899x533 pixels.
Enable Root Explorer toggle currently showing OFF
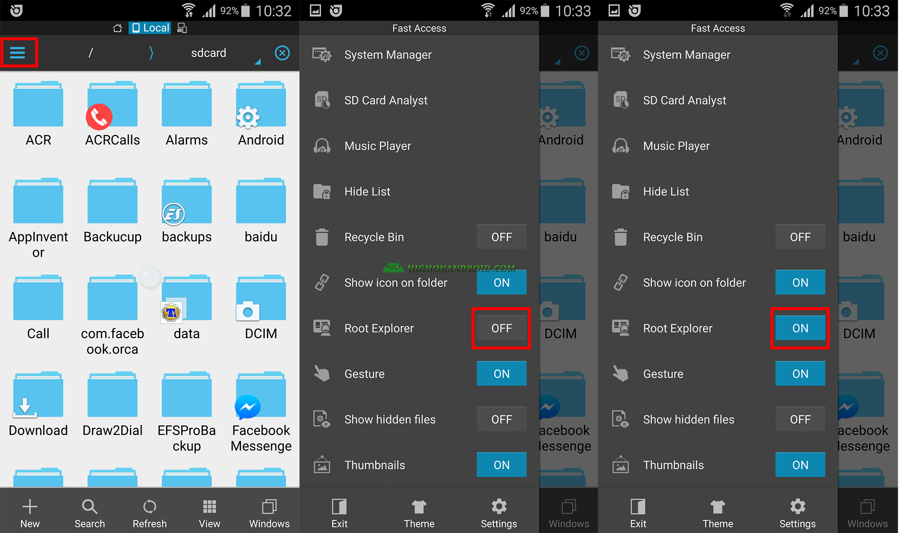point(502,328)
